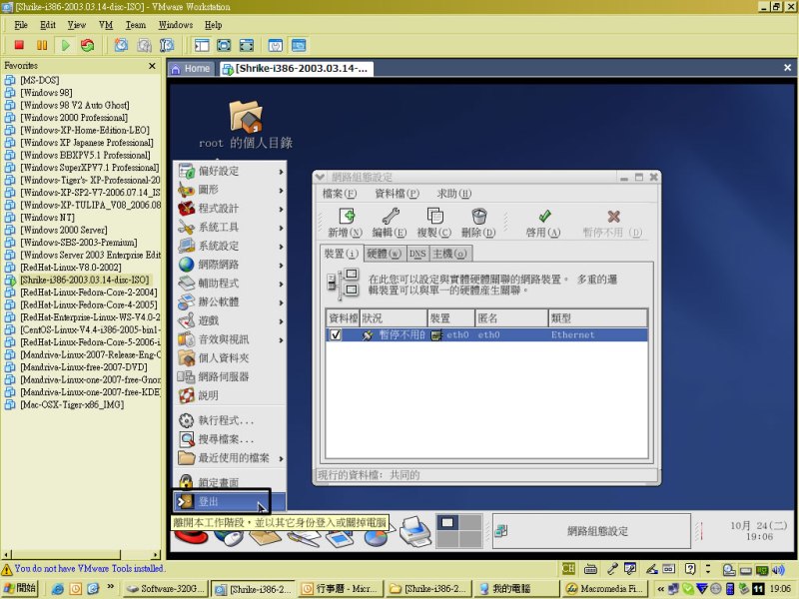The image size is (799, 599).
Task: Click the 我的電腦 taskbar button
Action: click(515, 589)
